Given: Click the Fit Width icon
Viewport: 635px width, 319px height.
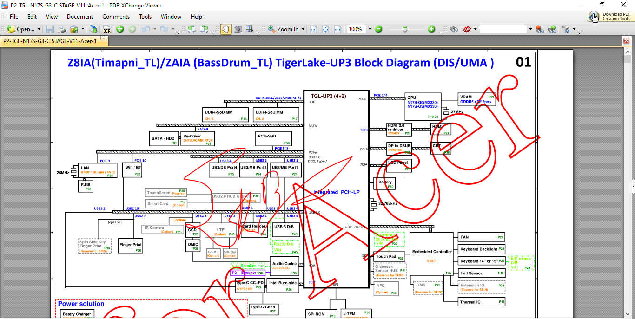Looking at the screenshot, I should pyautogui.click(x=338, y=29).
